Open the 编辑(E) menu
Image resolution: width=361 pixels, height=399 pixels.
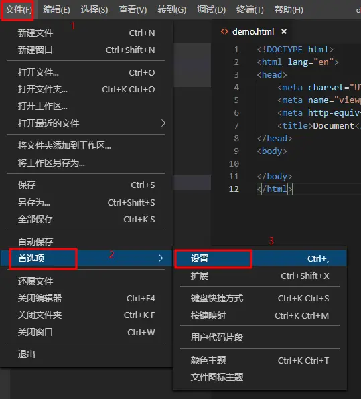[x=56, y=10]
